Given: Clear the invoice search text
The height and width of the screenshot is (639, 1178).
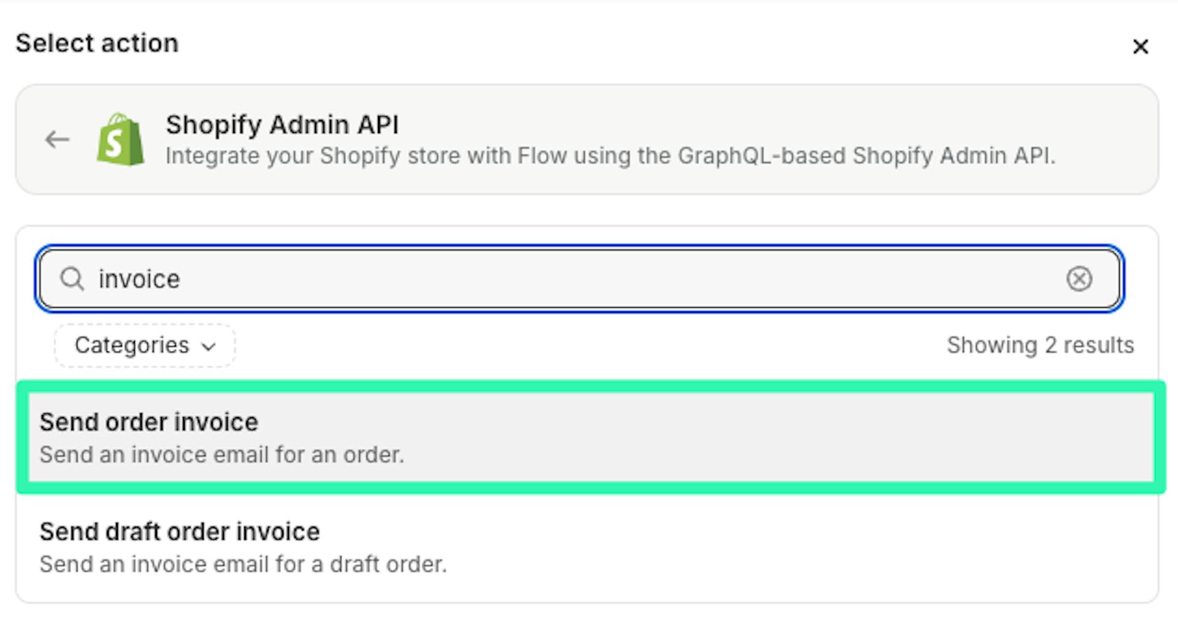Looking at the screenshot, I should pyautogui.click(x=1079, y=279).
